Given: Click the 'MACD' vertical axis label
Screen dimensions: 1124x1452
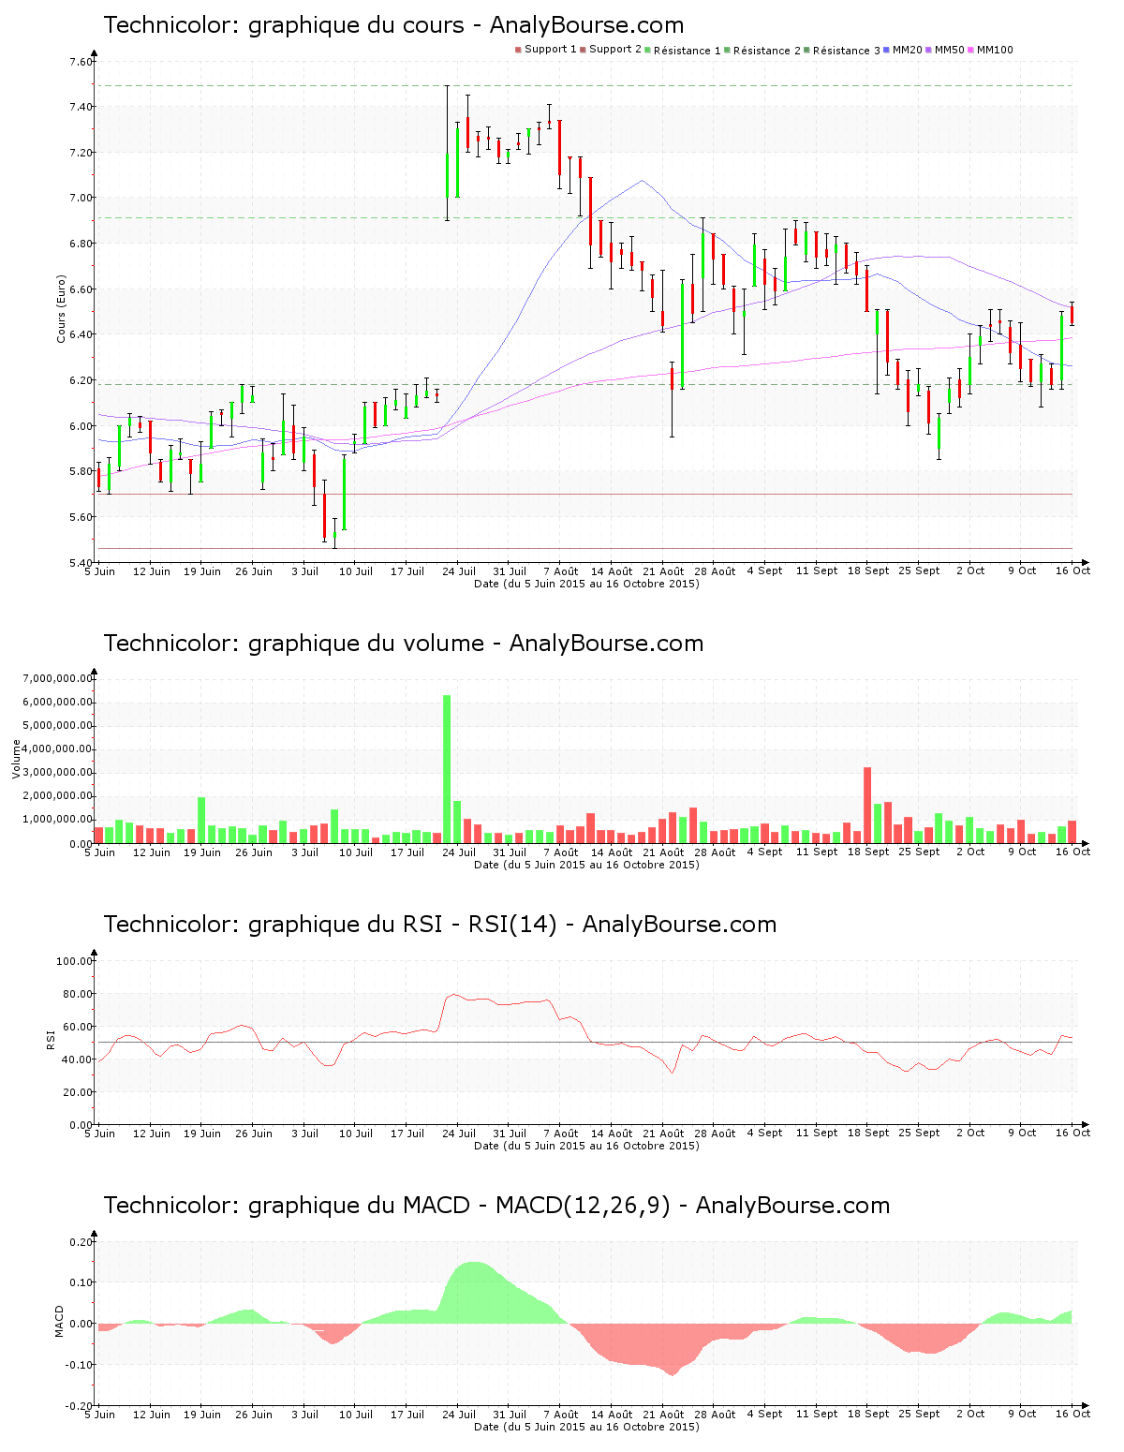Looking at the screenshot, I should pyautogui.click(x=60, y=1321).
